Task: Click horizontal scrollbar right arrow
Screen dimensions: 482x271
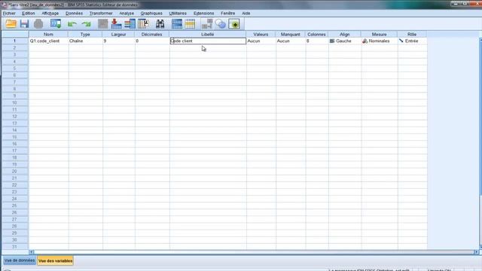Action: 476,252
